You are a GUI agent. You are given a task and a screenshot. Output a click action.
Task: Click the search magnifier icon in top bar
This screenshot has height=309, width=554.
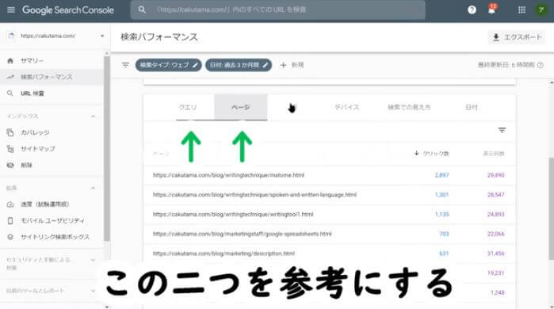[x=142, y=10]
